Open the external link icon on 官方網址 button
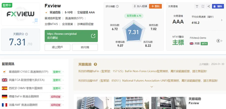 pos(93,36)
